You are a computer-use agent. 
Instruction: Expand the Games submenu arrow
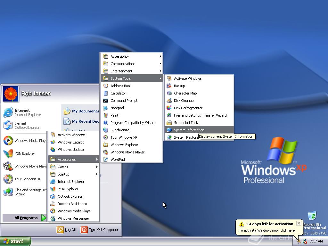click(97, 167)
